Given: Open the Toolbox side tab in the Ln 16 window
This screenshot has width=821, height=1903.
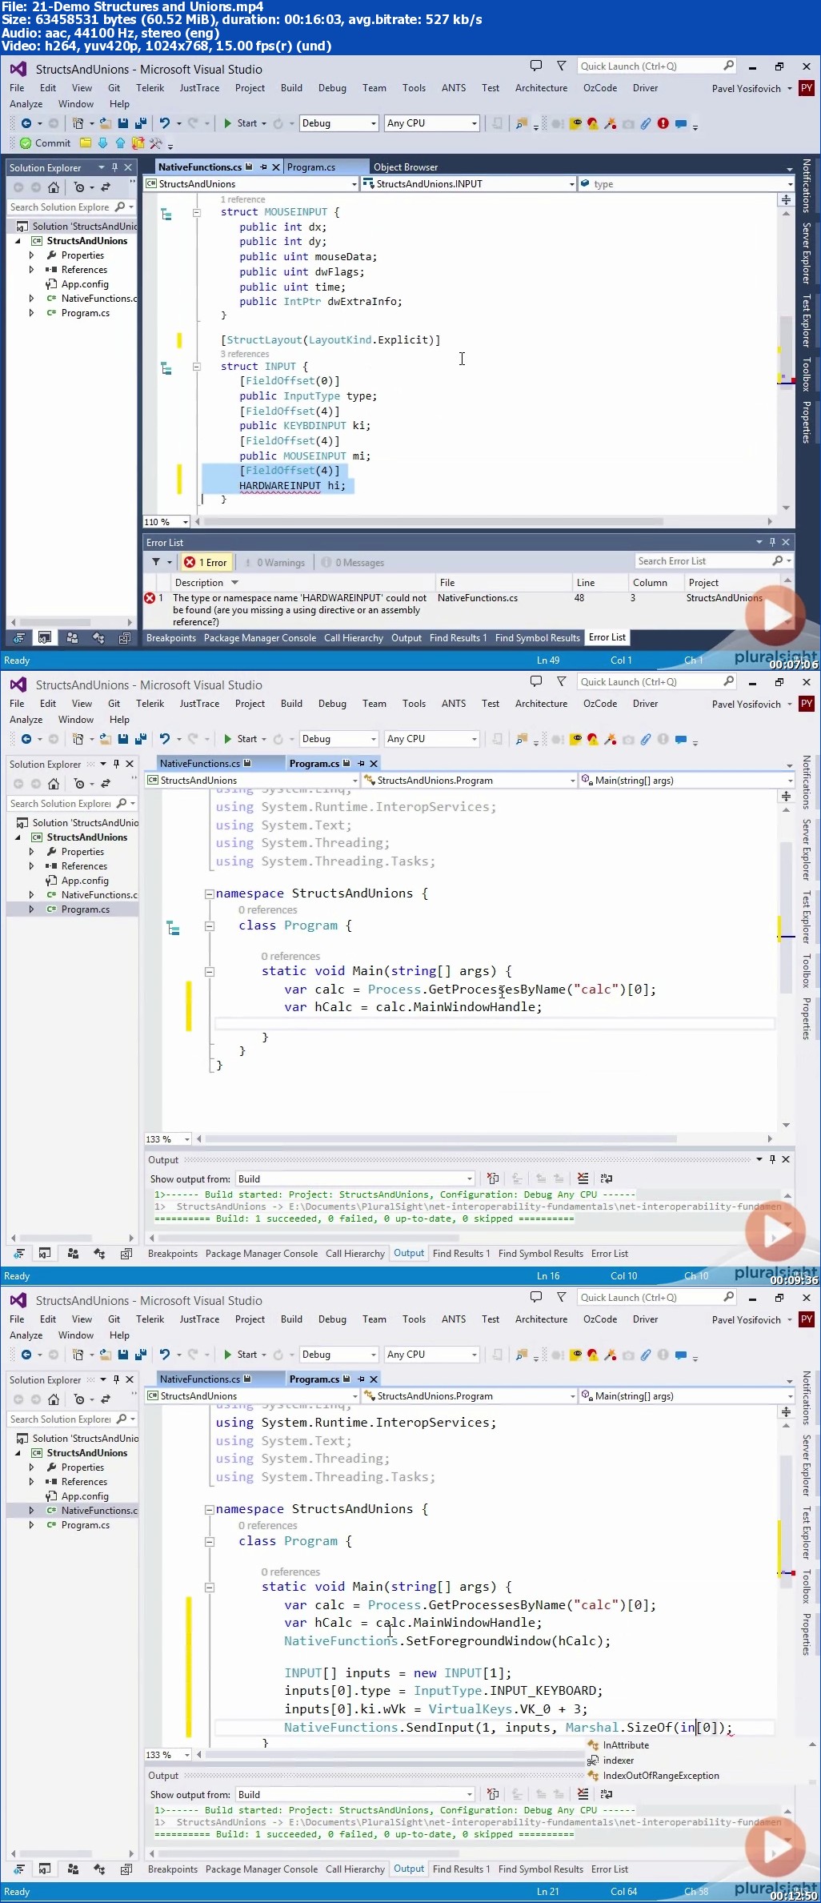Looking at the screenshot, I should pyautogui.click(x=807, y=972).
